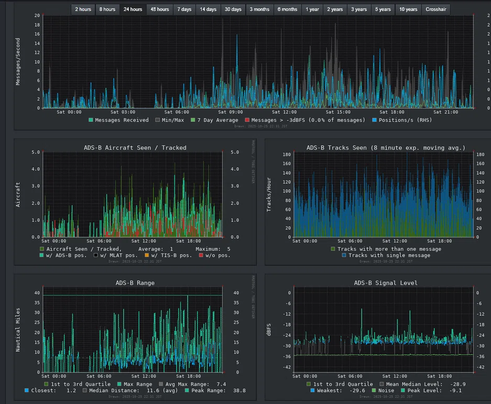Click the 7 Day Average legend swatch

(193, 120)
